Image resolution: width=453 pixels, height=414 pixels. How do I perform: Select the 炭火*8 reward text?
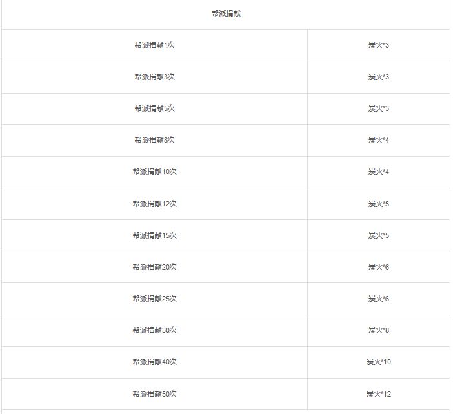click(378, 330)
